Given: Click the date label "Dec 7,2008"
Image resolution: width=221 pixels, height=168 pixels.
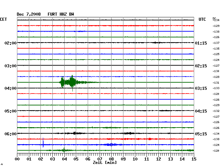Looking at the screenshot, I should click(x=29, y=14).
